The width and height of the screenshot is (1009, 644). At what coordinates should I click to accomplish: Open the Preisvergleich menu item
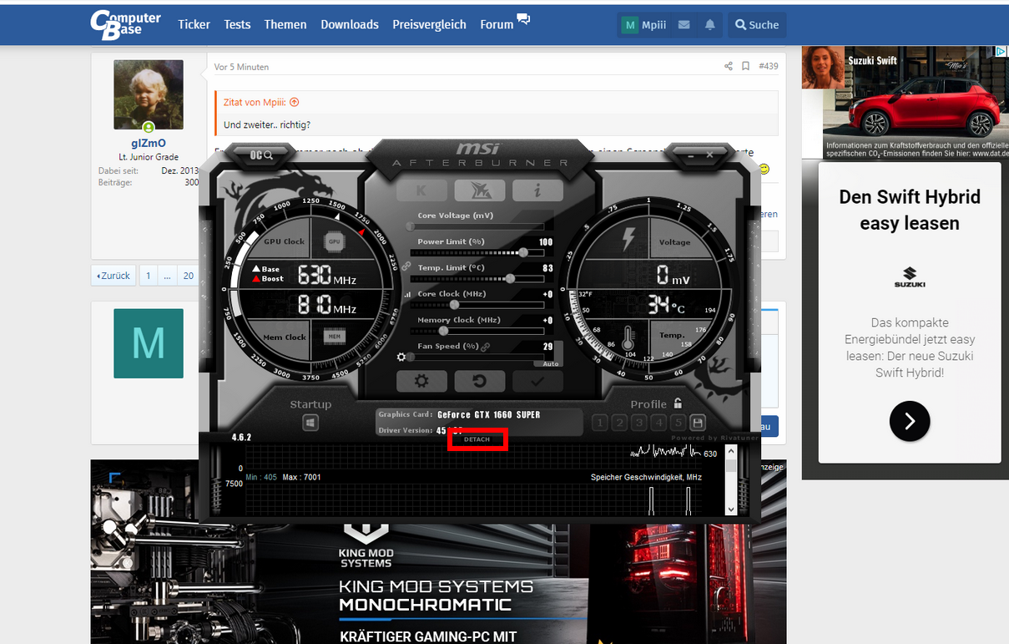tap(429, 24)
